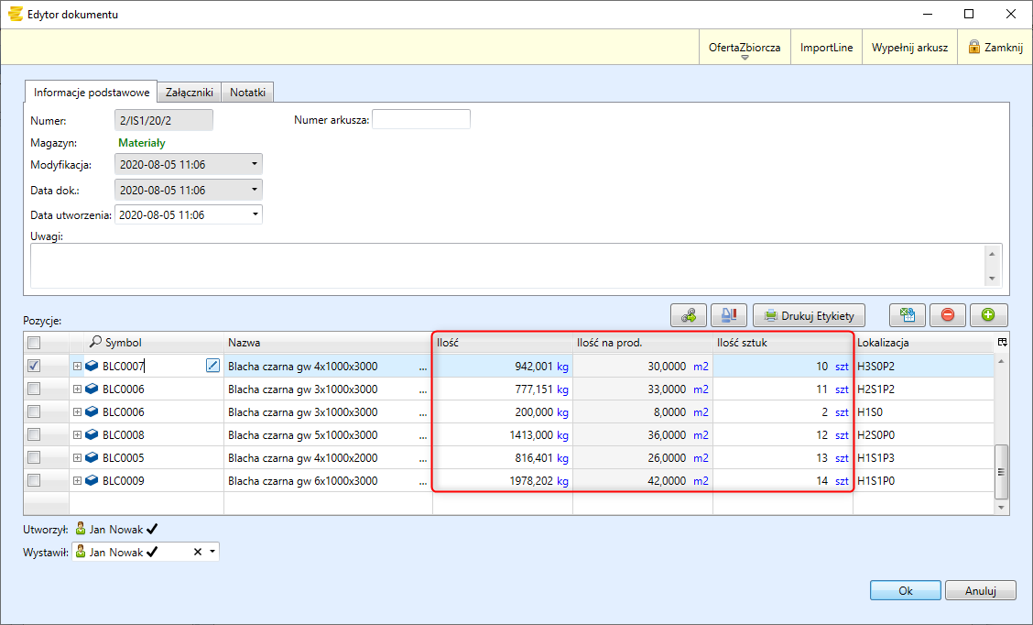The image size is (1033, 625).
Task: Tick the checkbox for row BLC0008
Action: (x=34, y=434)
